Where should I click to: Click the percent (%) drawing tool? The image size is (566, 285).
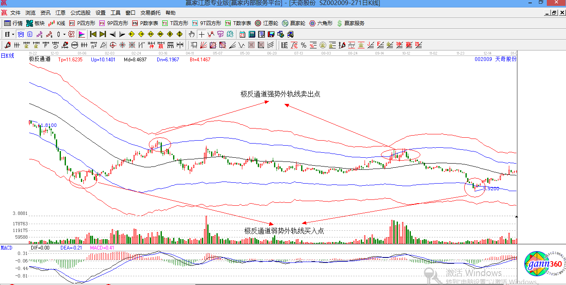click(303, 45)
